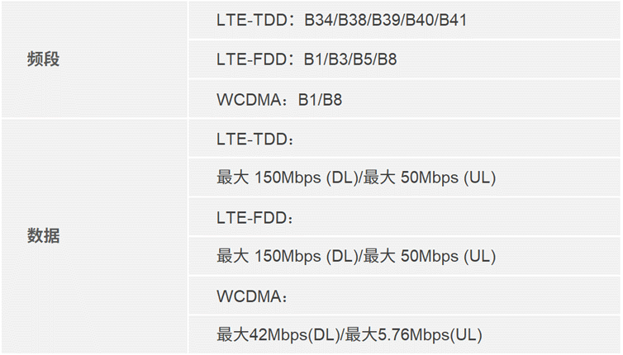Click 5.76Mbps(UL) text in the last row

(x=430, y=334)
